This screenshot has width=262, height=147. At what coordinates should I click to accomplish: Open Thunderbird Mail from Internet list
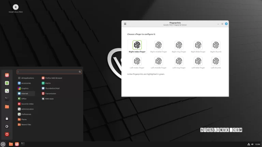coord(52,88)
